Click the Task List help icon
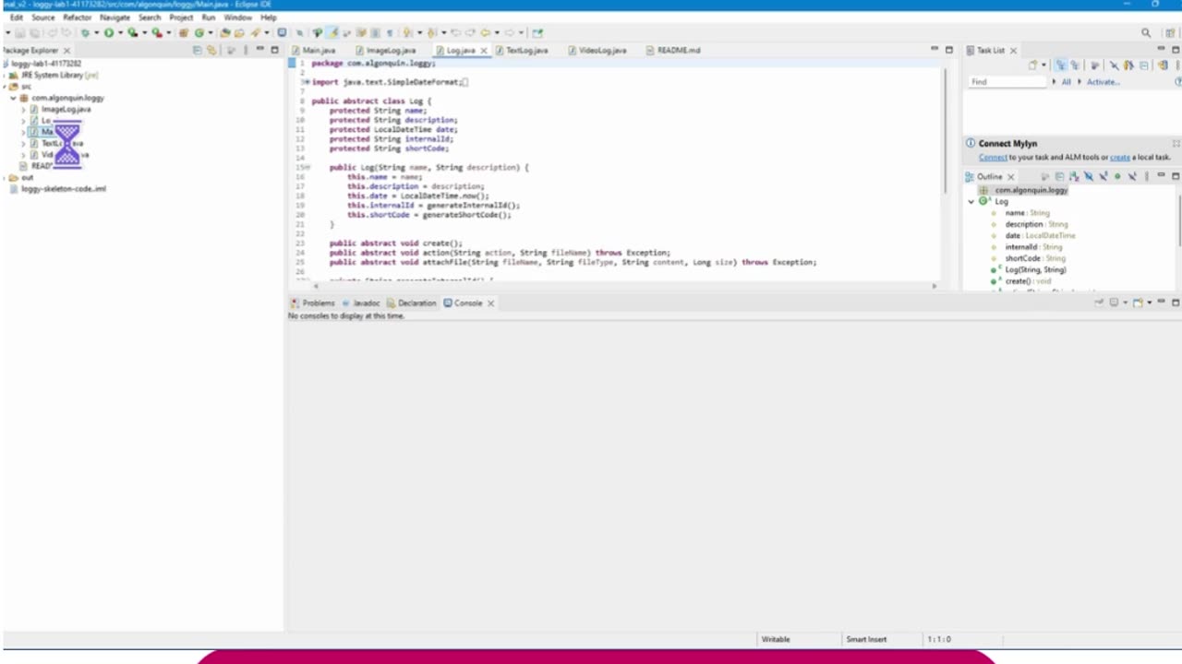 [1178, 81]
